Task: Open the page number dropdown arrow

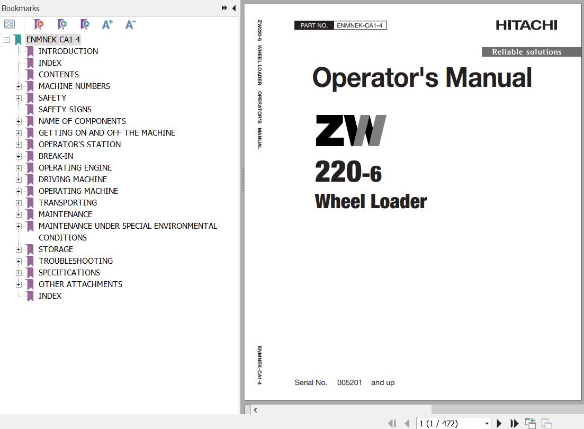Action: pos(487,423)
